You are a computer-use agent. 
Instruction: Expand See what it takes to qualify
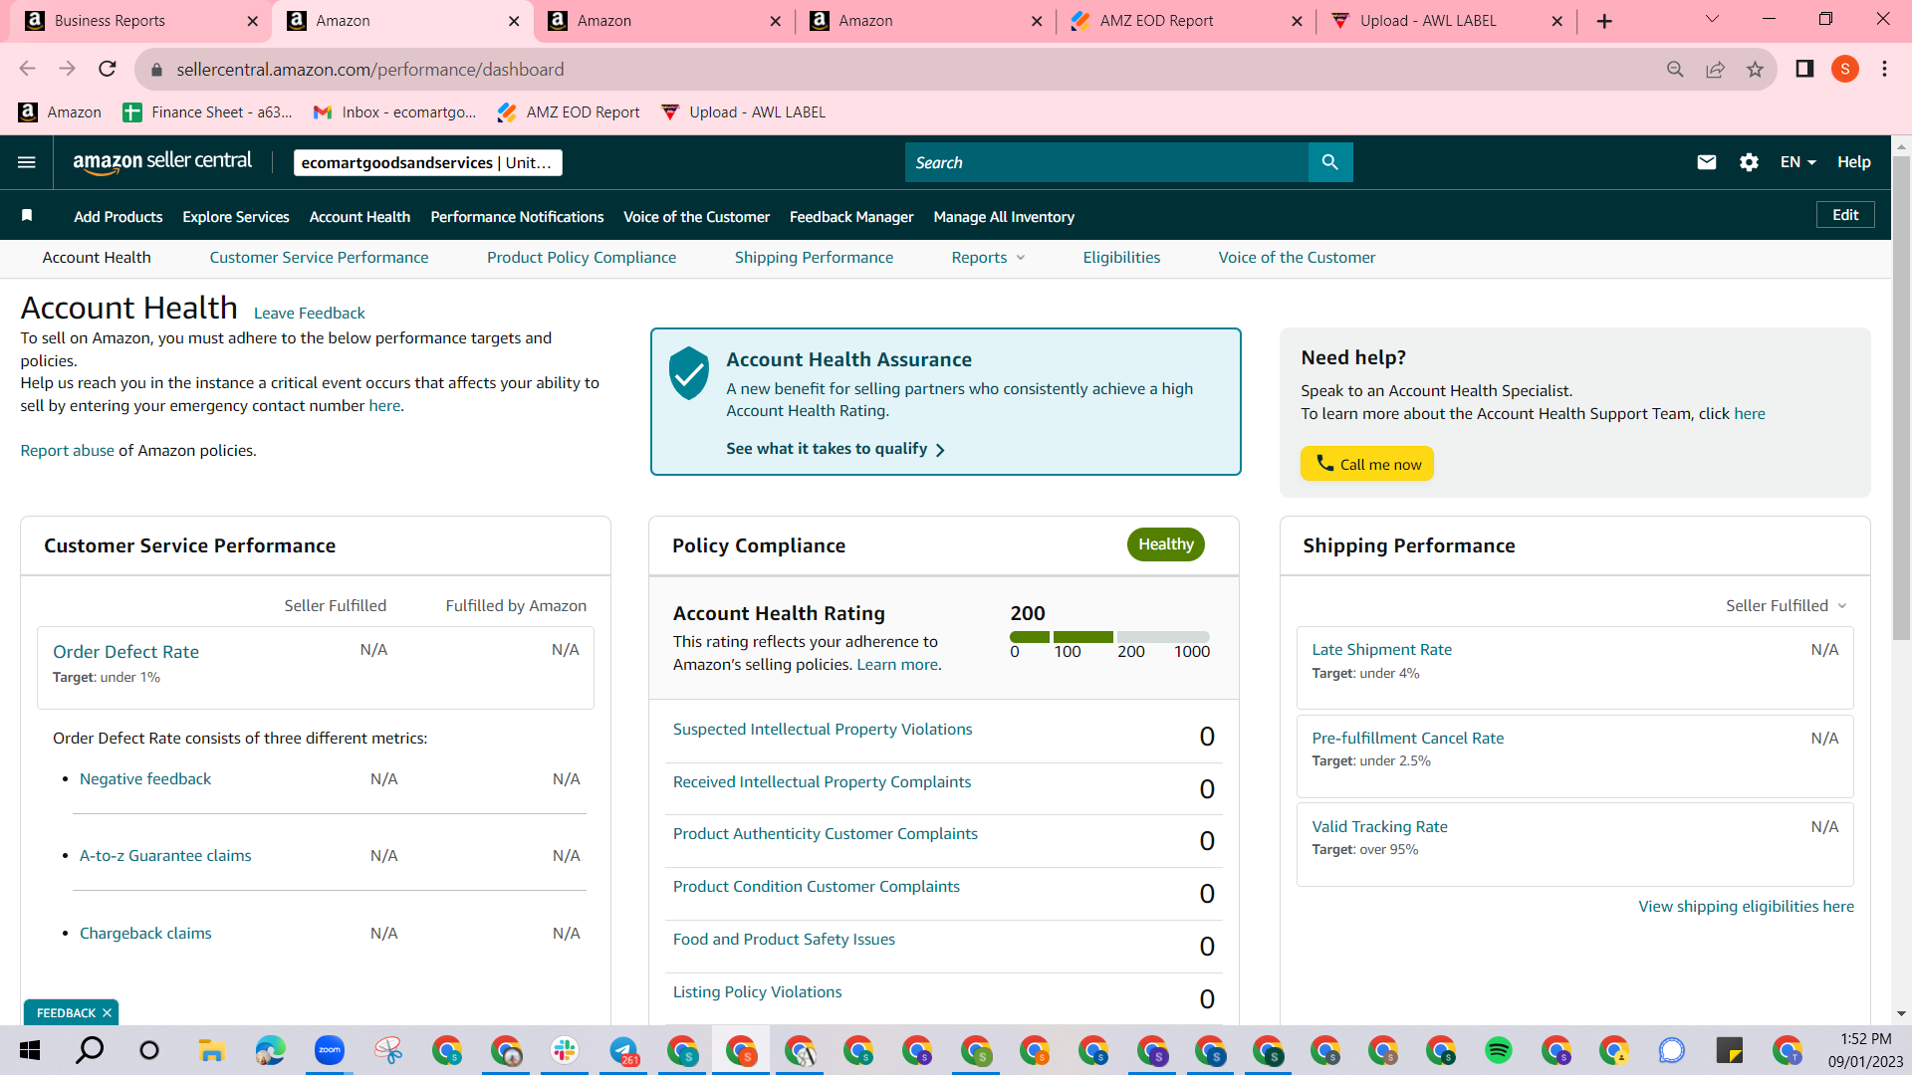pos(836,449)
